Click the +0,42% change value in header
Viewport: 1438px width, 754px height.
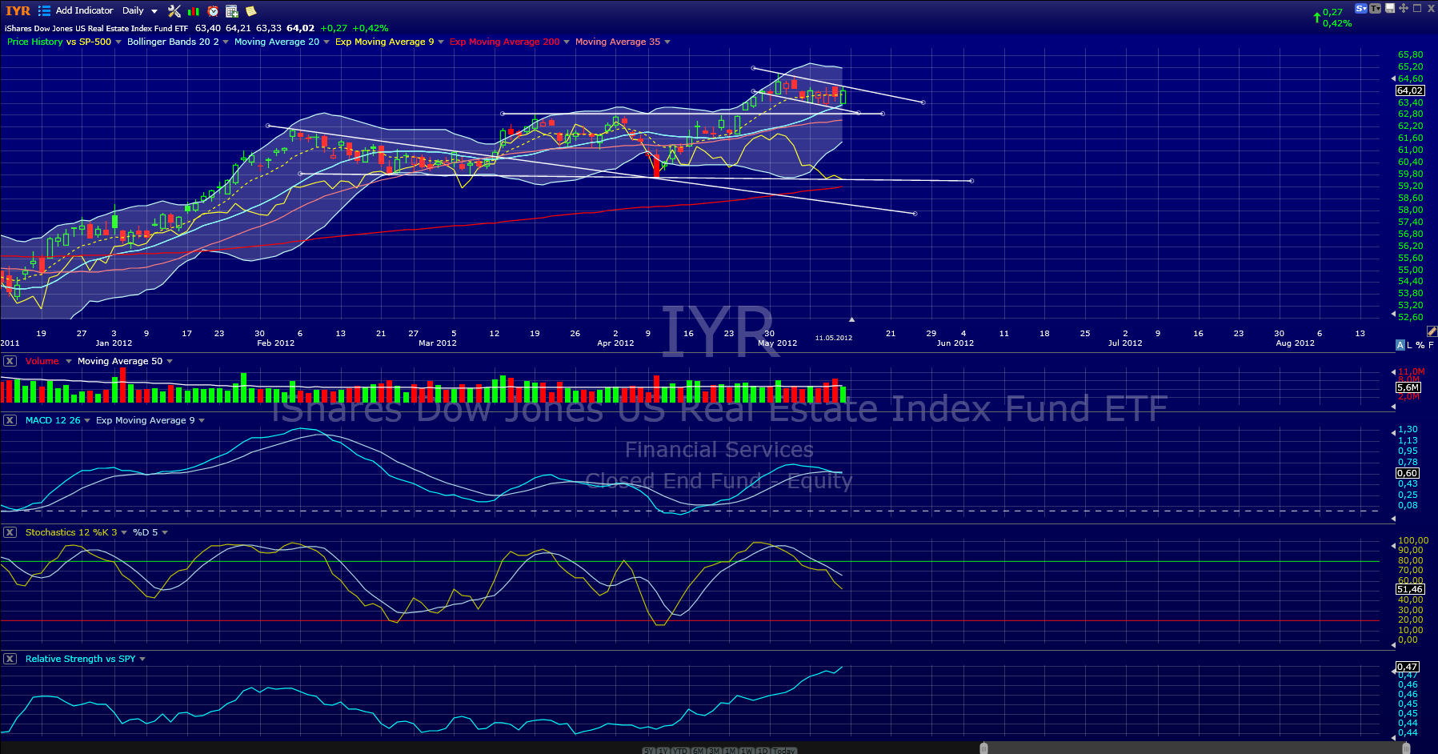click(x=371, y=28)
